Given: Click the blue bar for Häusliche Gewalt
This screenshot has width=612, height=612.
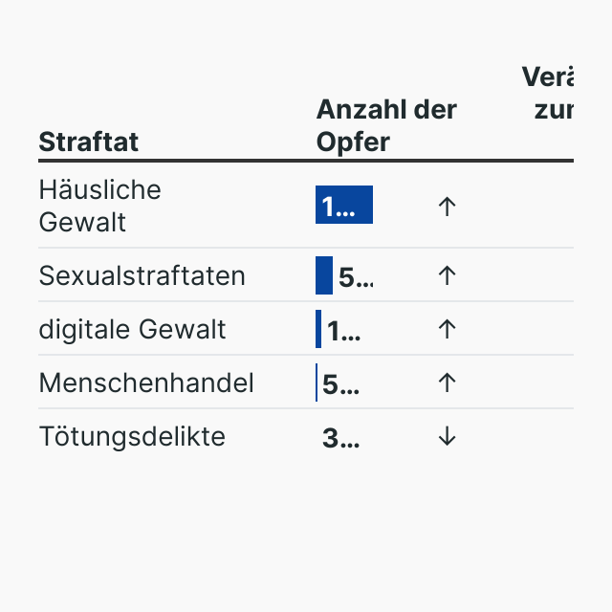Looking at the screenshot, I should [344, 206].
